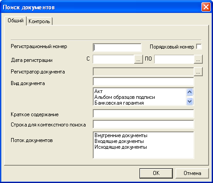Click the Краткое содержание text field
Viewport: 213px width, 183px height.
point(143,114)
